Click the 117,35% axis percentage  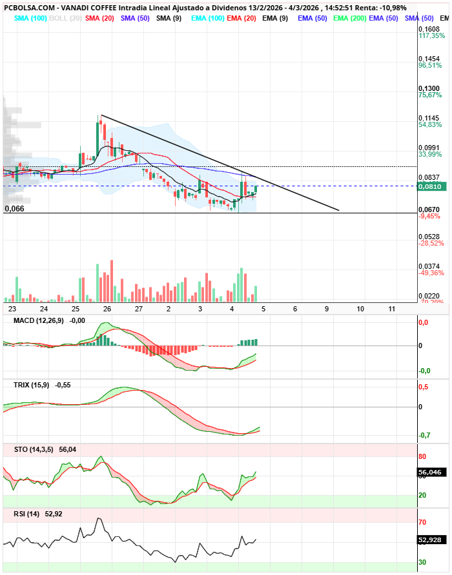432,35
